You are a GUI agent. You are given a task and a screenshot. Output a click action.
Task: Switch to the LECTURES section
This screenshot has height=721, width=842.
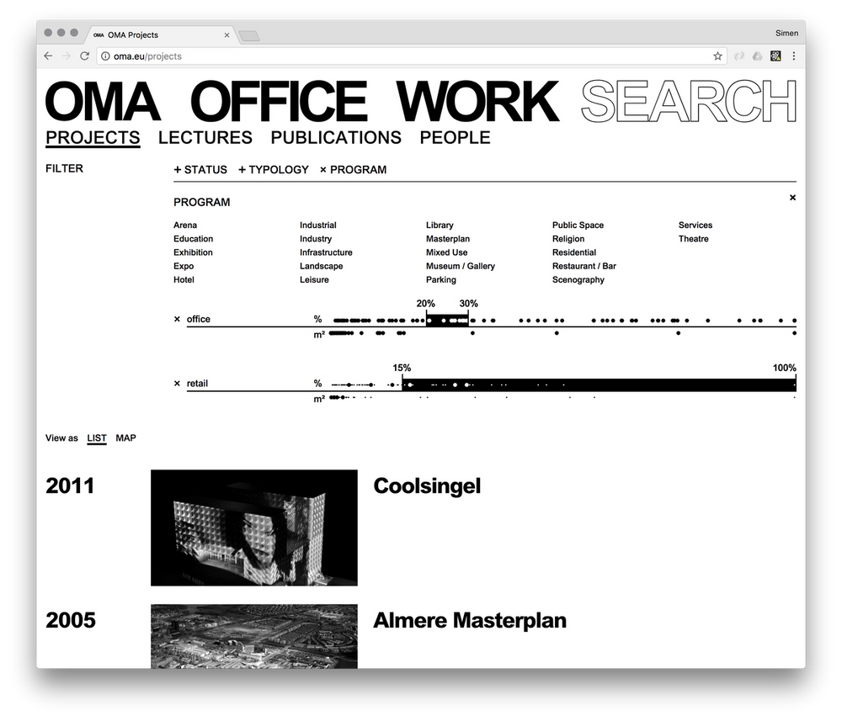[x=205, y=138]
